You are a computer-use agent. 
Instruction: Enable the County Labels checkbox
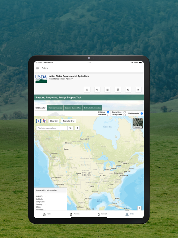[x=125, y=115]
